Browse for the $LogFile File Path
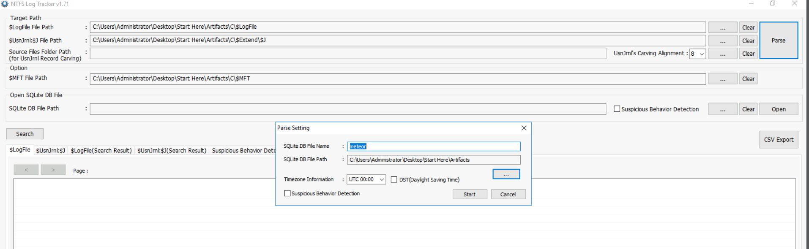Image resolution: width=809 pixels, height=249 pixels. (723, 27)
